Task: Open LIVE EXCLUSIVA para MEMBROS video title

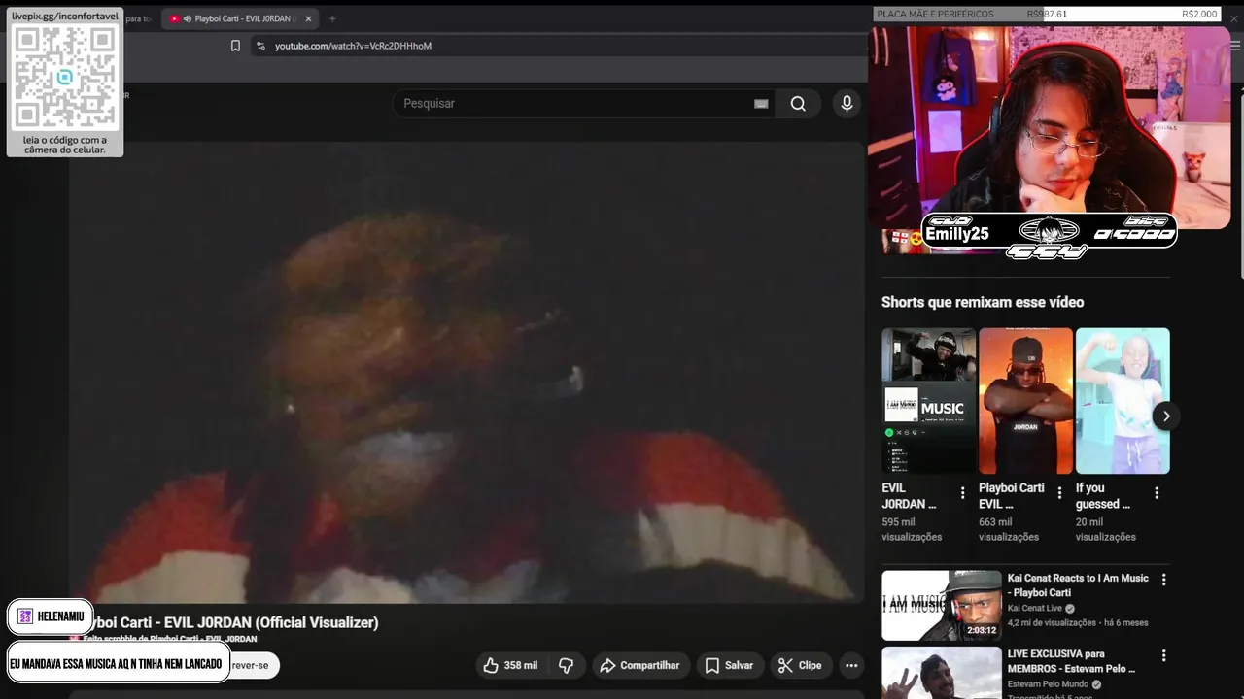Action: (x=1071, y=661)
